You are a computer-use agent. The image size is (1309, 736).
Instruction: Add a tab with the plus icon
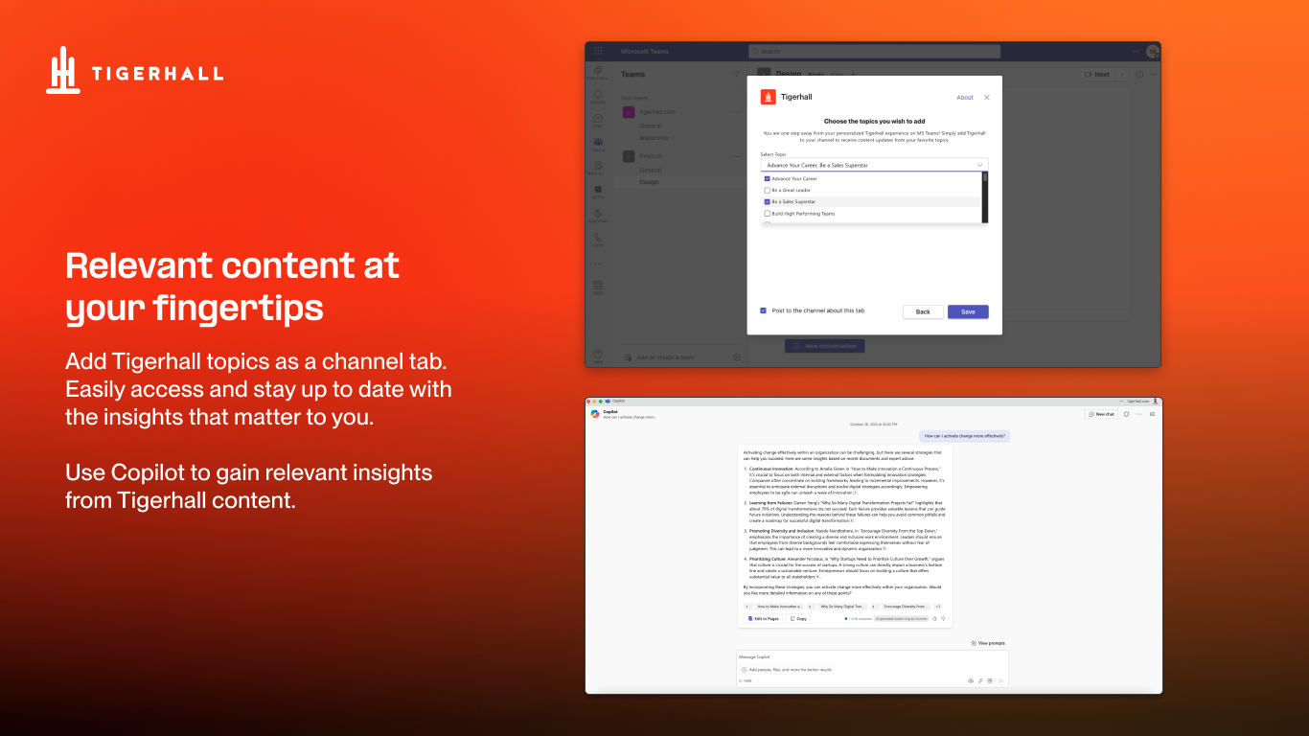[854, 74]
